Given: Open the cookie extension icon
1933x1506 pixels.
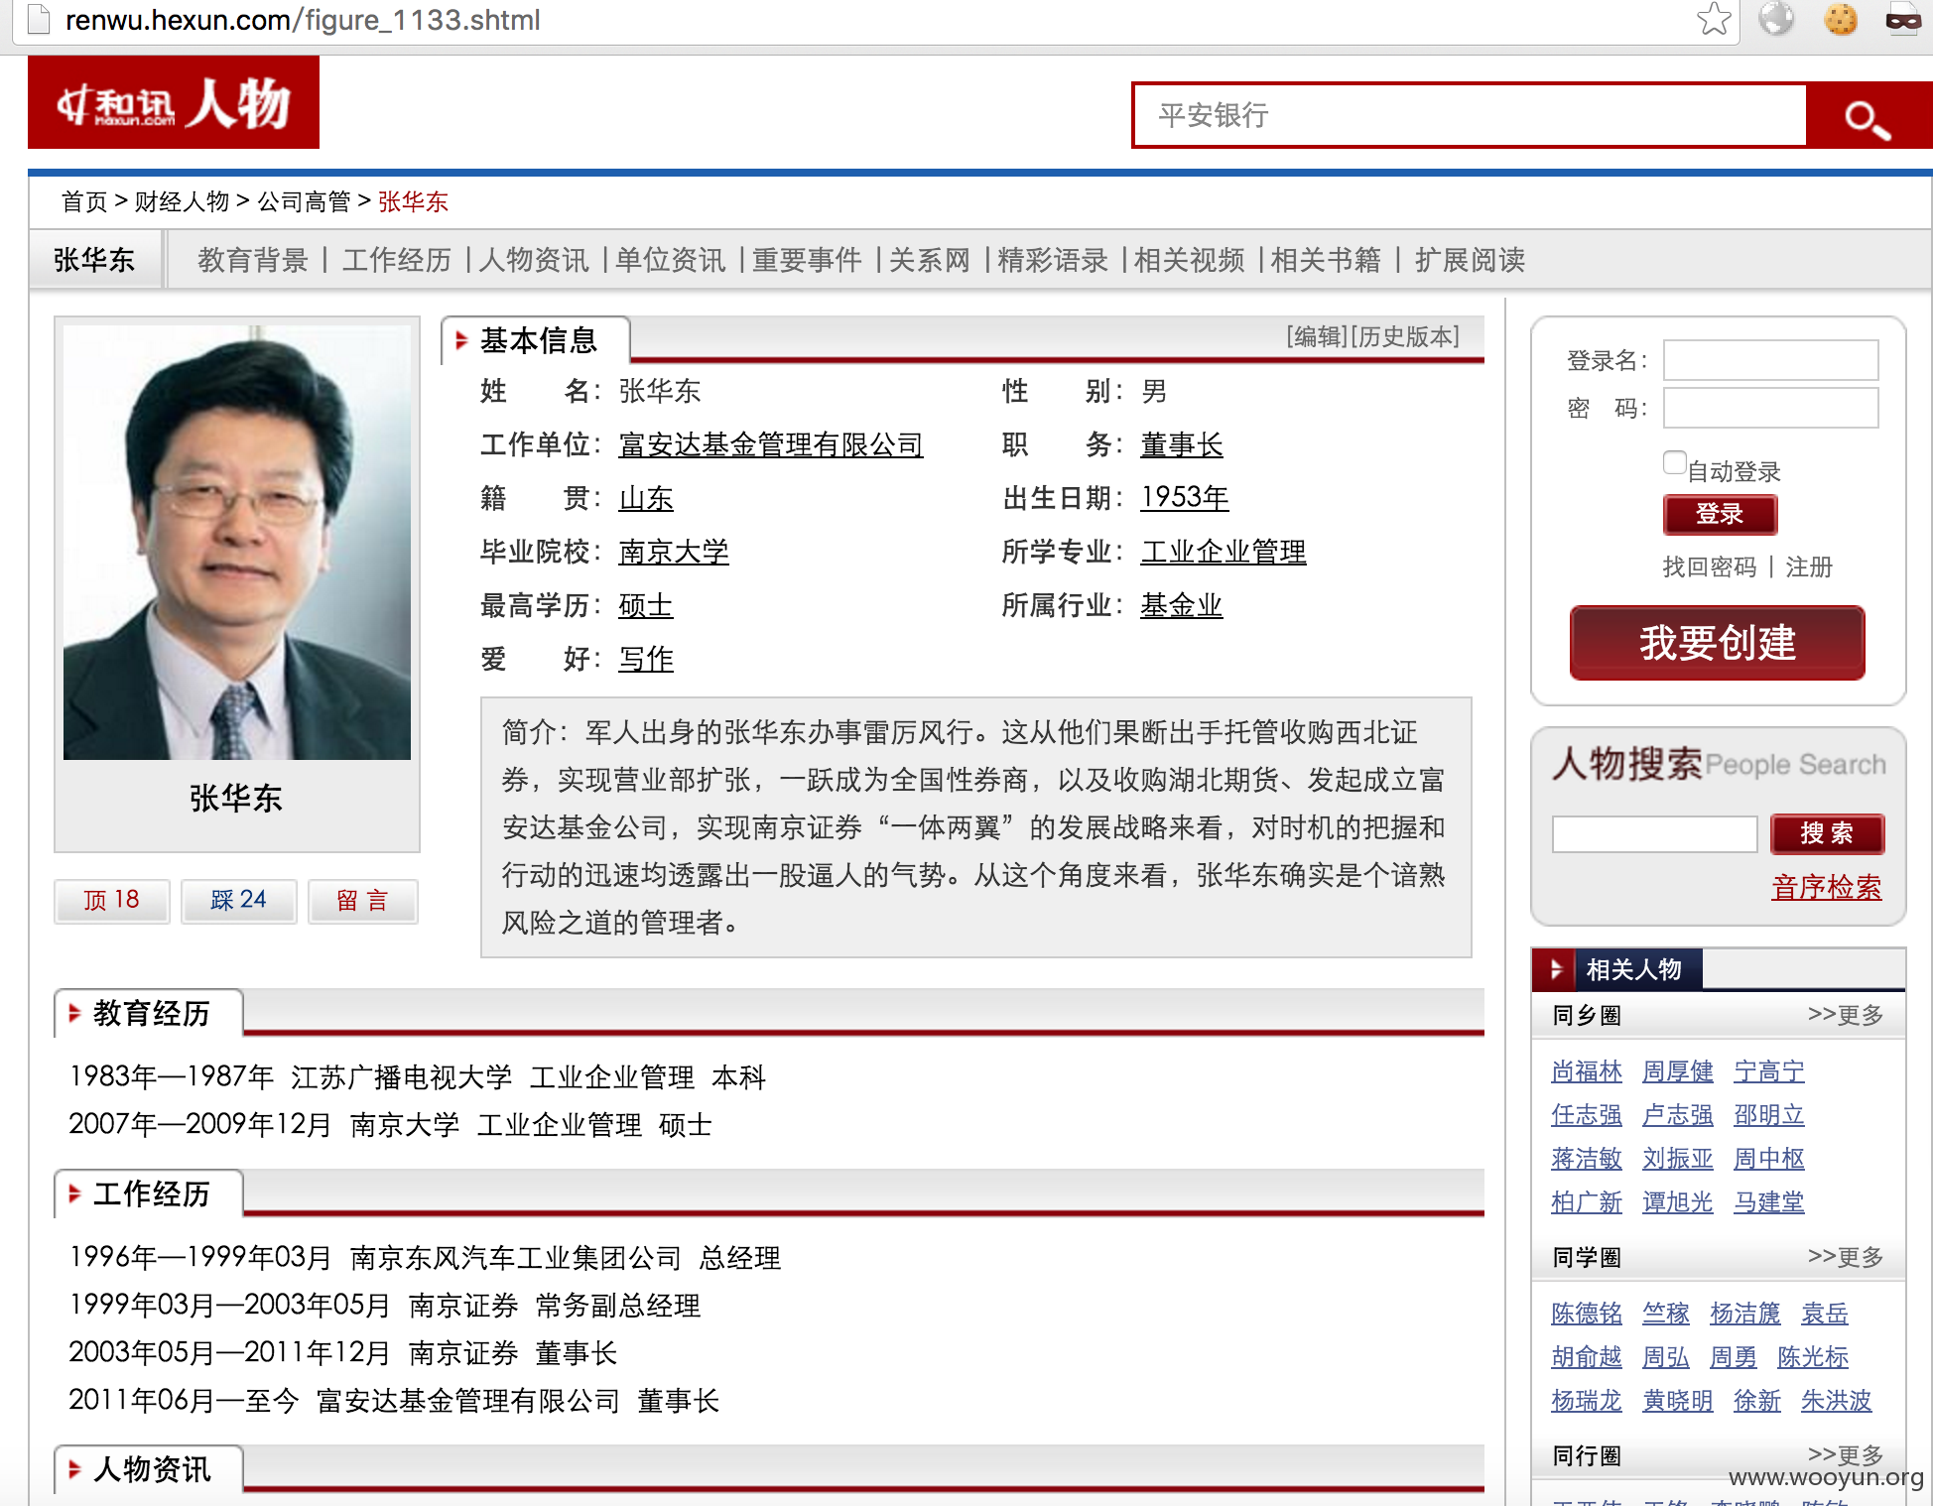Looking at the screenshot, I should (x=1841, y=19).
